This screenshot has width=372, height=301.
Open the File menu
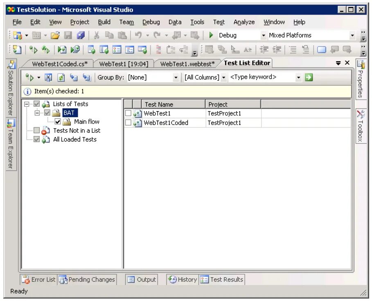point(17,22)
